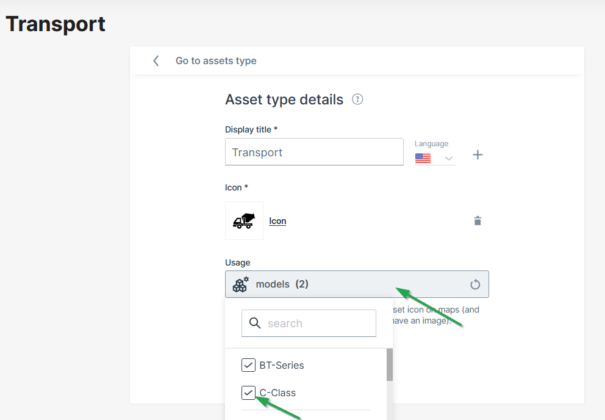Uncheck the BT-Series checkbox
The image size is (605, 420).
(x=248, y=365)
